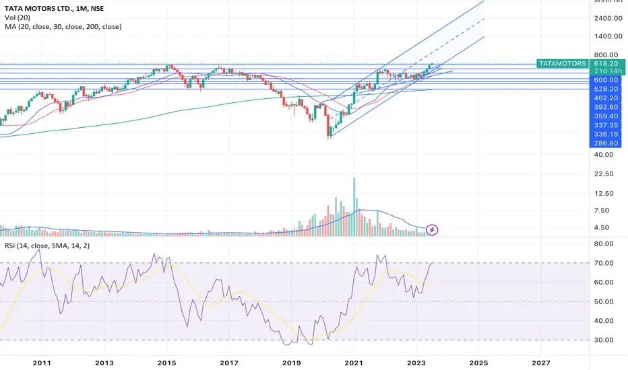Click the RSI 30.00 axis value
The height and width of the screenshot is (370, 628).
(x=604, y=340)
